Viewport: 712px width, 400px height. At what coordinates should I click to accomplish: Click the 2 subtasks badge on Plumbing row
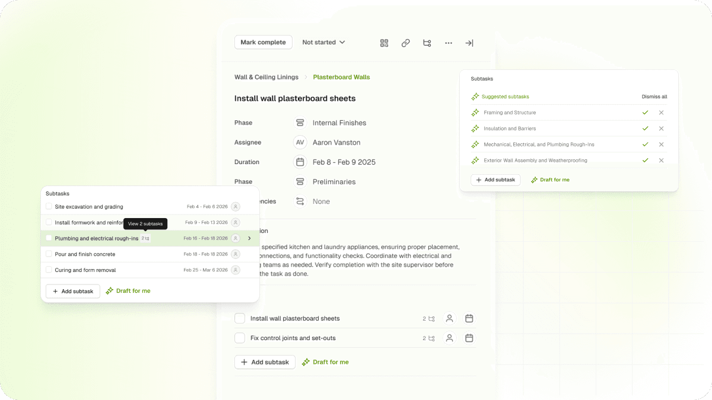[x=145, y=238]
